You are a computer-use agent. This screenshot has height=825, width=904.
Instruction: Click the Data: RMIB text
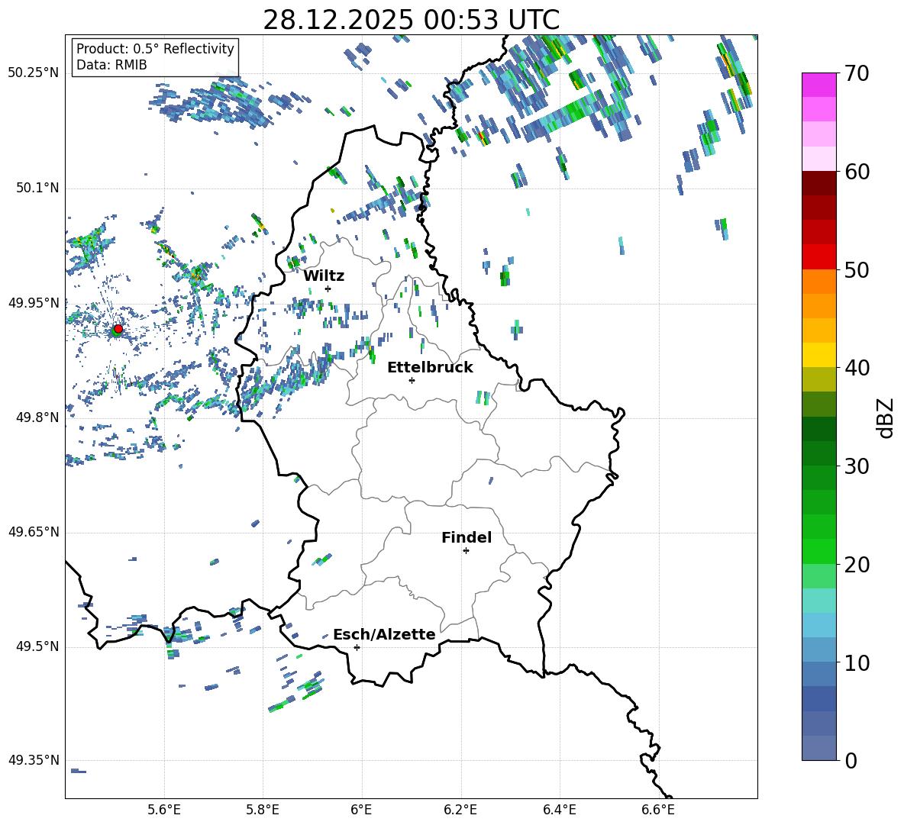click(111, 65)
